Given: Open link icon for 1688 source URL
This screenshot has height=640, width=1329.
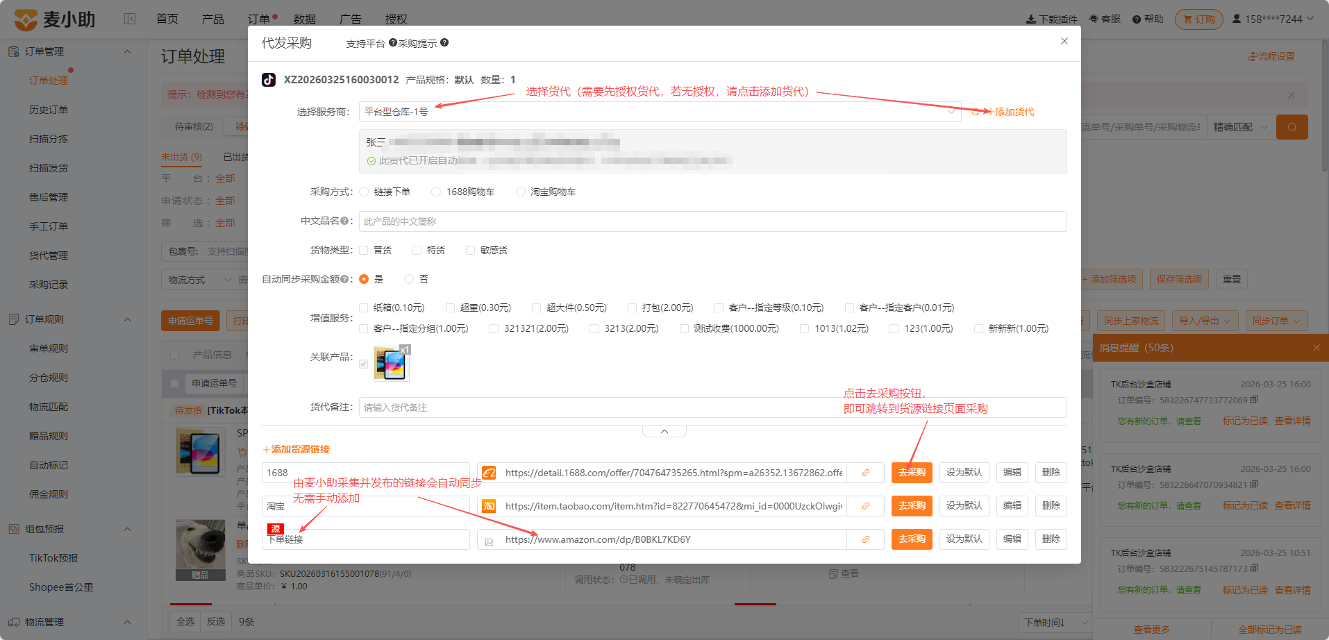Looking at the screenshot, I should [x=866, y=473].
